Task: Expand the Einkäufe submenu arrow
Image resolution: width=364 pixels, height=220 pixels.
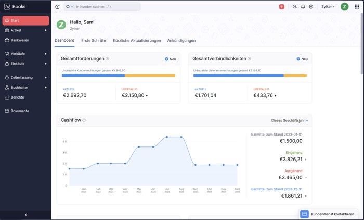Action: [x=46, y=64]
